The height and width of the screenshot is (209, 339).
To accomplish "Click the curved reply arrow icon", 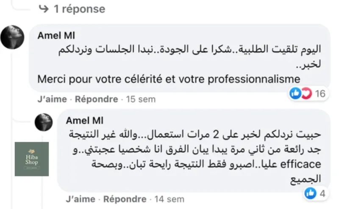I will click(x=44, y=8).
